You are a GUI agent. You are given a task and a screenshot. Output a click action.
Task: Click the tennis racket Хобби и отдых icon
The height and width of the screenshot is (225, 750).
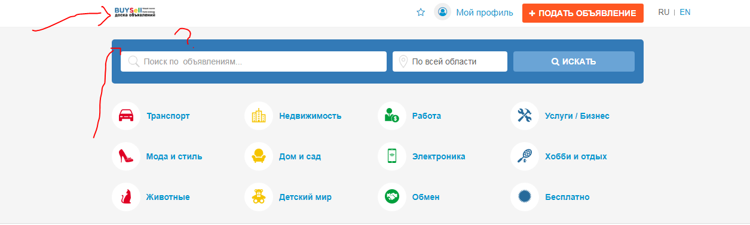(x=525, y=156)
